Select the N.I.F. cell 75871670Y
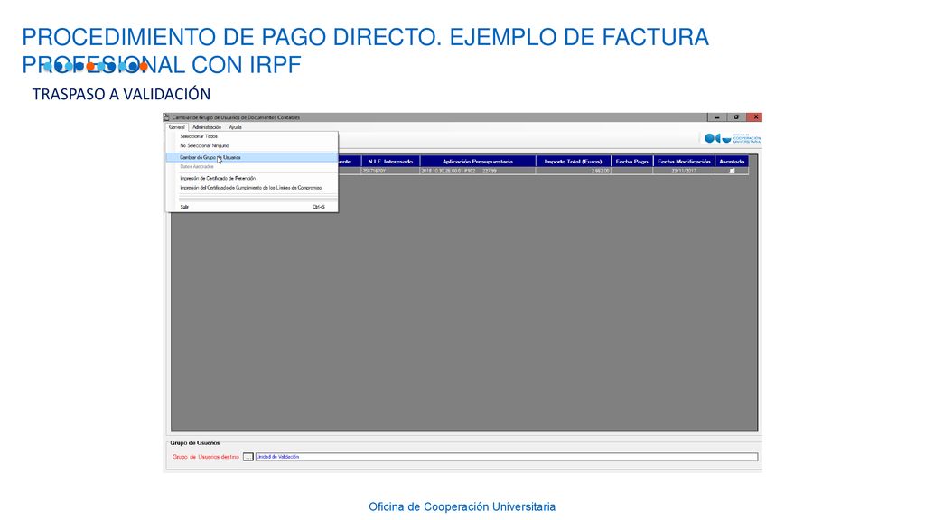Screen dimensions: 925x520 tap(390, 171)
